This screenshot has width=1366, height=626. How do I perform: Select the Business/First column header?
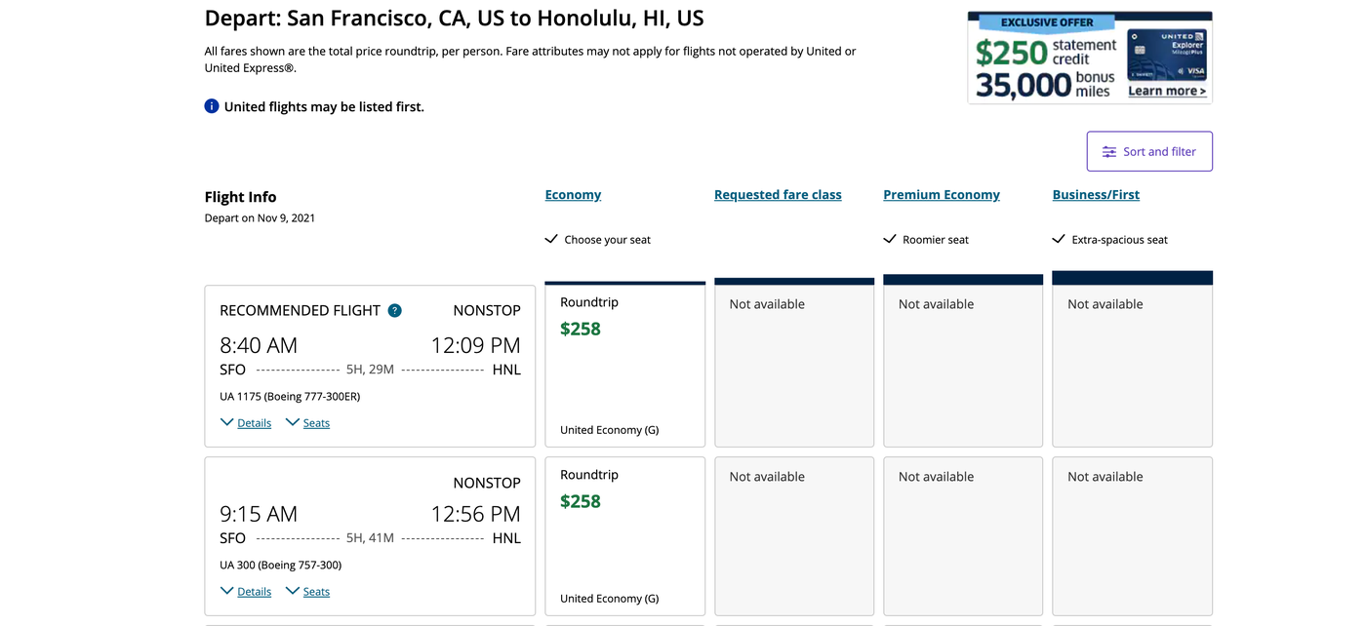1096,195
